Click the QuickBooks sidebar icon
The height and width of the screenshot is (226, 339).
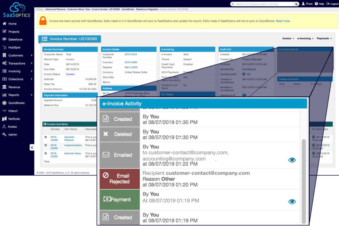coord(5,103)
